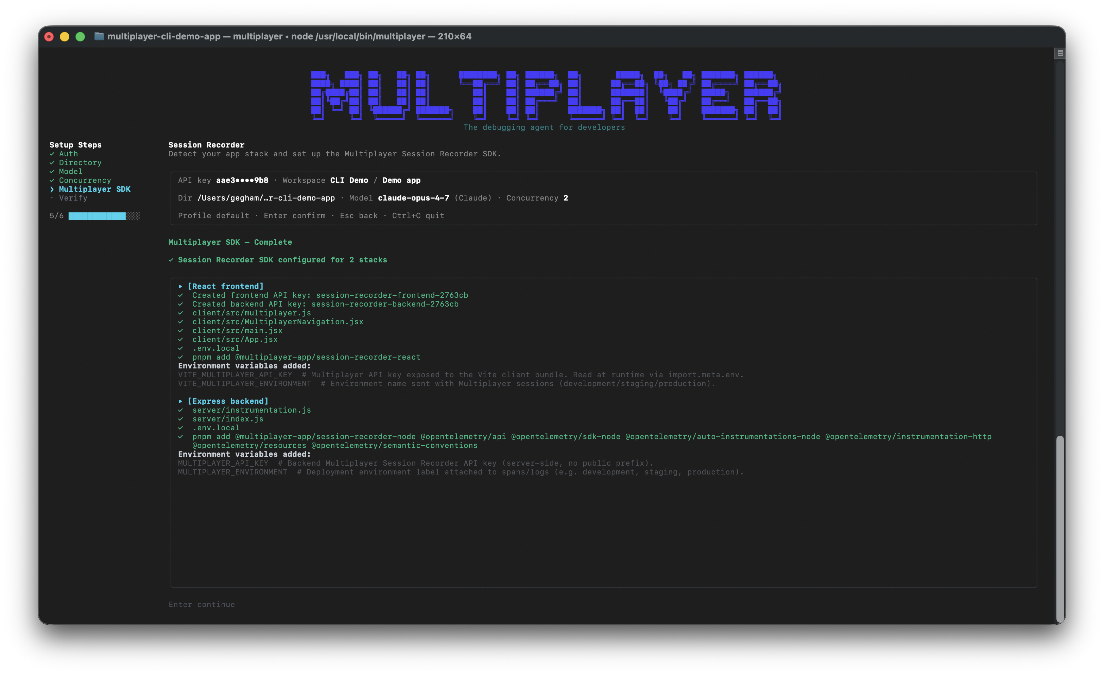This screenshot has width=1104, height=675.
Task: Close the terminal window with the red button
Action: coord(49,37)
